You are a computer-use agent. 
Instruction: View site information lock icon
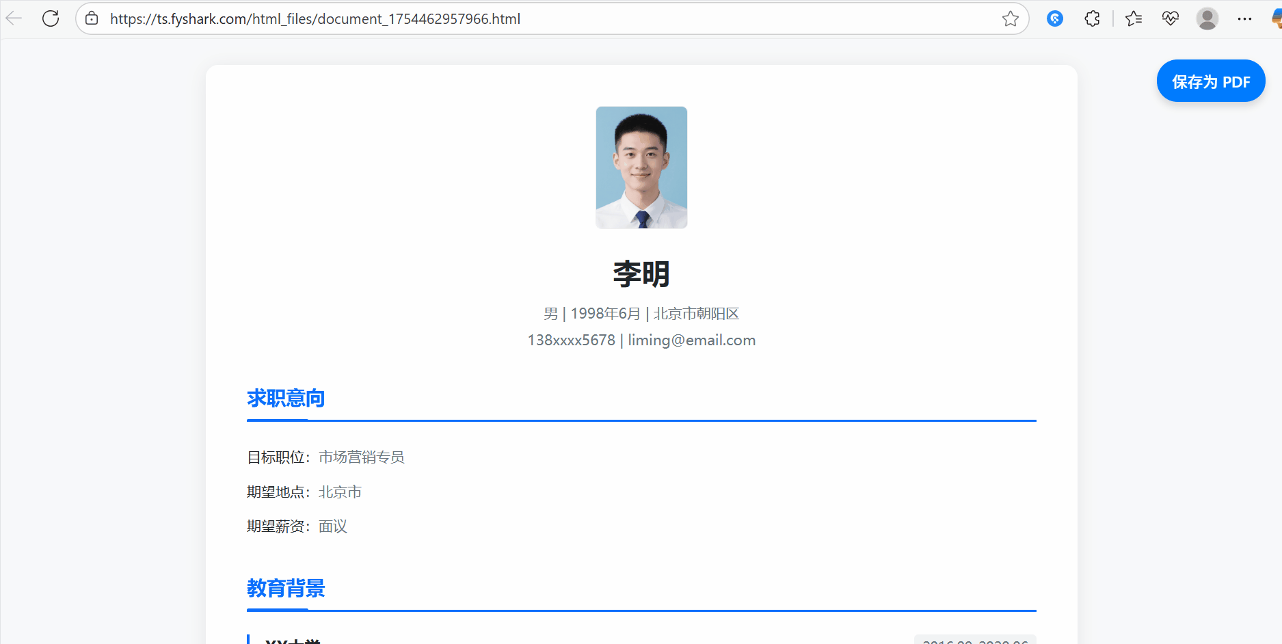tap(92, 18)
